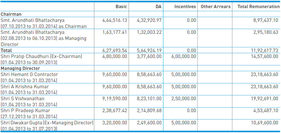This screenshot has height=133, width=281.
Task: Select the Other Arrears column header
Action: 215,7
